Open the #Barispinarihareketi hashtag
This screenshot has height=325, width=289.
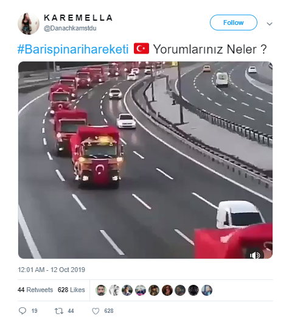[73, 49]
